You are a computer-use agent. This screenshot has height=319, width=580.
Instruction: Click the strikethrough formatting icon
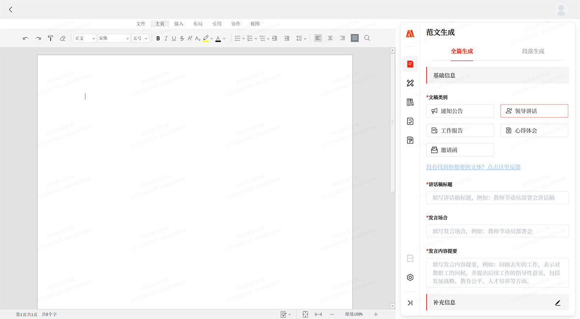(x=182, y=38)
